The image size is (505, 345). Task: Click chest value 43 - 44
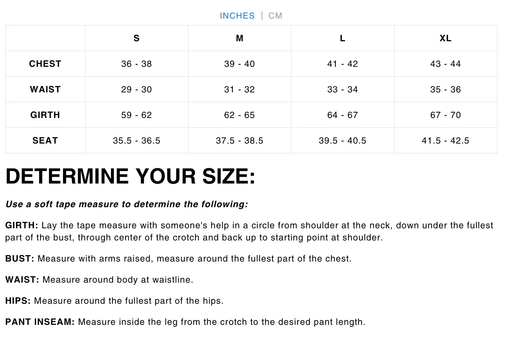point(446,64)
